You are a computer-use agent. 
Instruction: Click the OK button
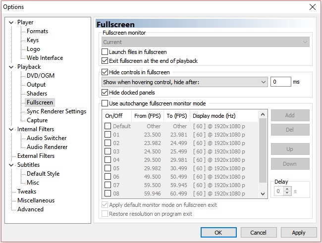tap(218, 232)
